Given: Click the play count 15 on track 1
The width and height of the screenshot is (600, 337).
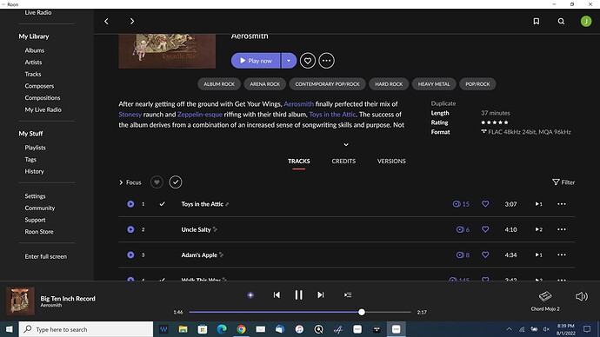Looking at the screenshot, I should point(461,204).
